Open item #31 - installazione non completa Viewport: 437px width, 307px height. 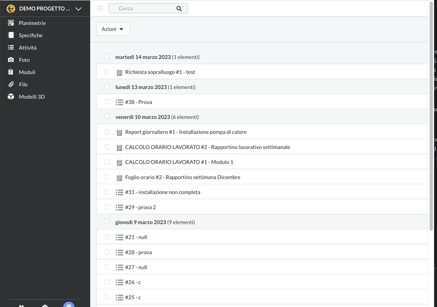(x=162, y=192)
